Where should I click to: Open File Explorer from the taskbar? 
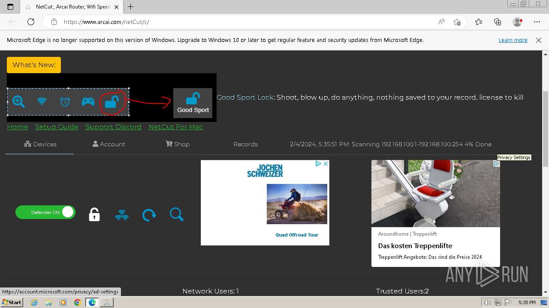[x=48, y=302]
